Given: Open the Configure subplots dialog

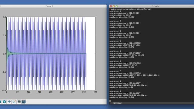Looking at the screenshot, I should (19, 102).
